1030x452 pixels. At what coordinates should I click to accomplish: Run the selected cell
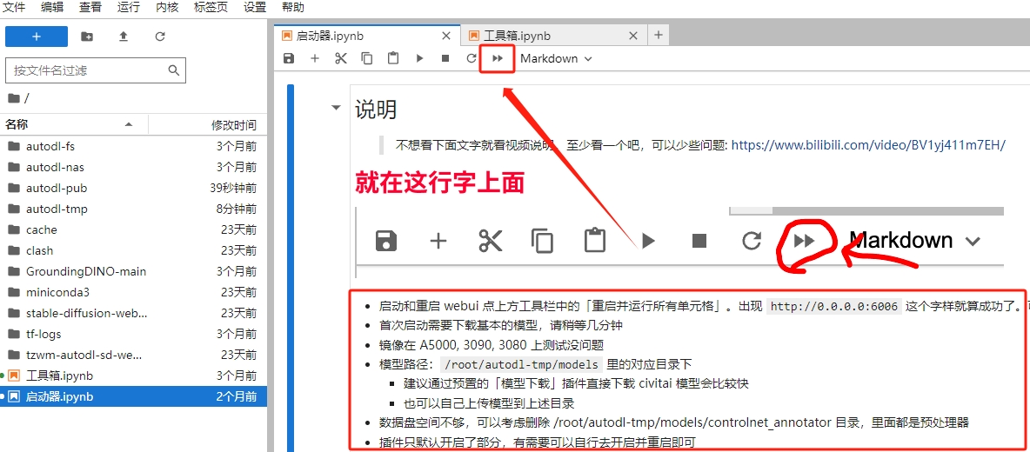coord(419,58)
